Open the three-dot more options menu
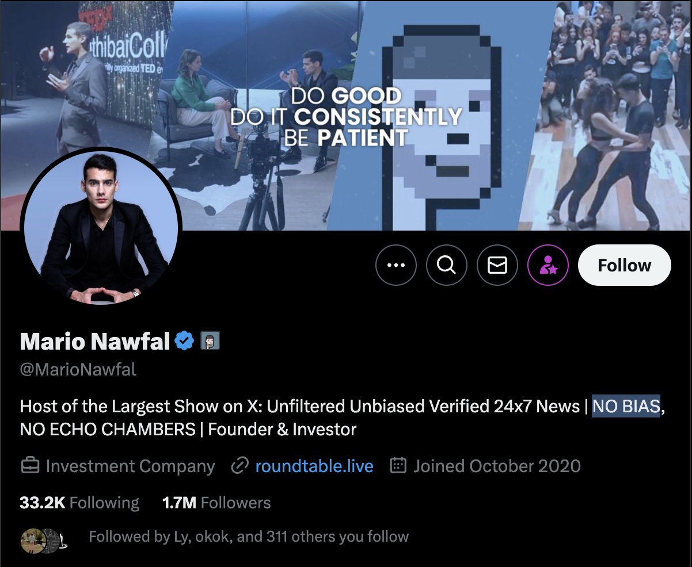The height and width of the screenshot is (567, 692). point(396,265)
